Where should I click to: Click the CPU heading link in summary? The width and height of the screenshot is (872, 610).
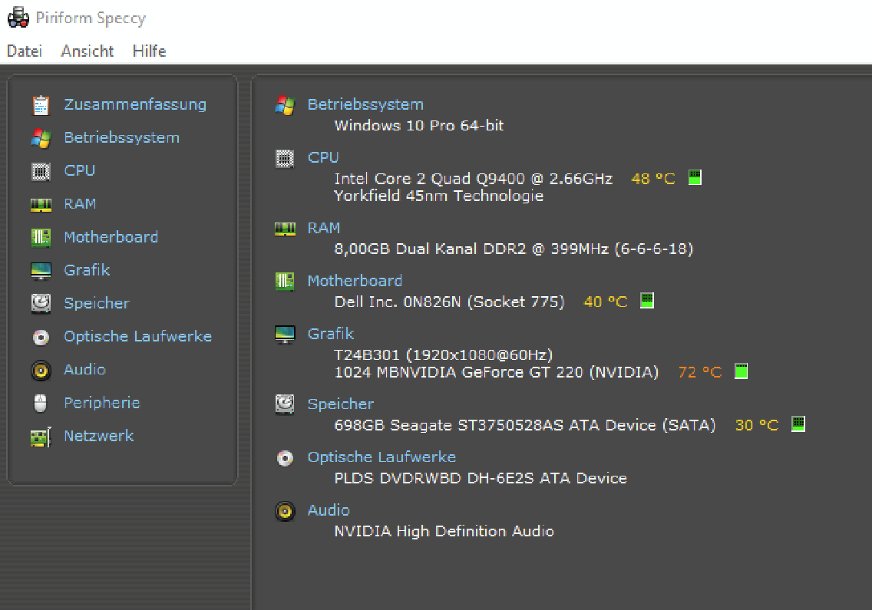(323, 157)
